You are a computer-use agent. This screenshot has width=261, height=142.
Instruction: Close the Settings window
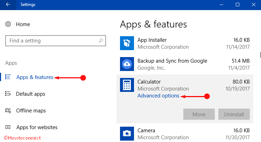click(254, 5)
